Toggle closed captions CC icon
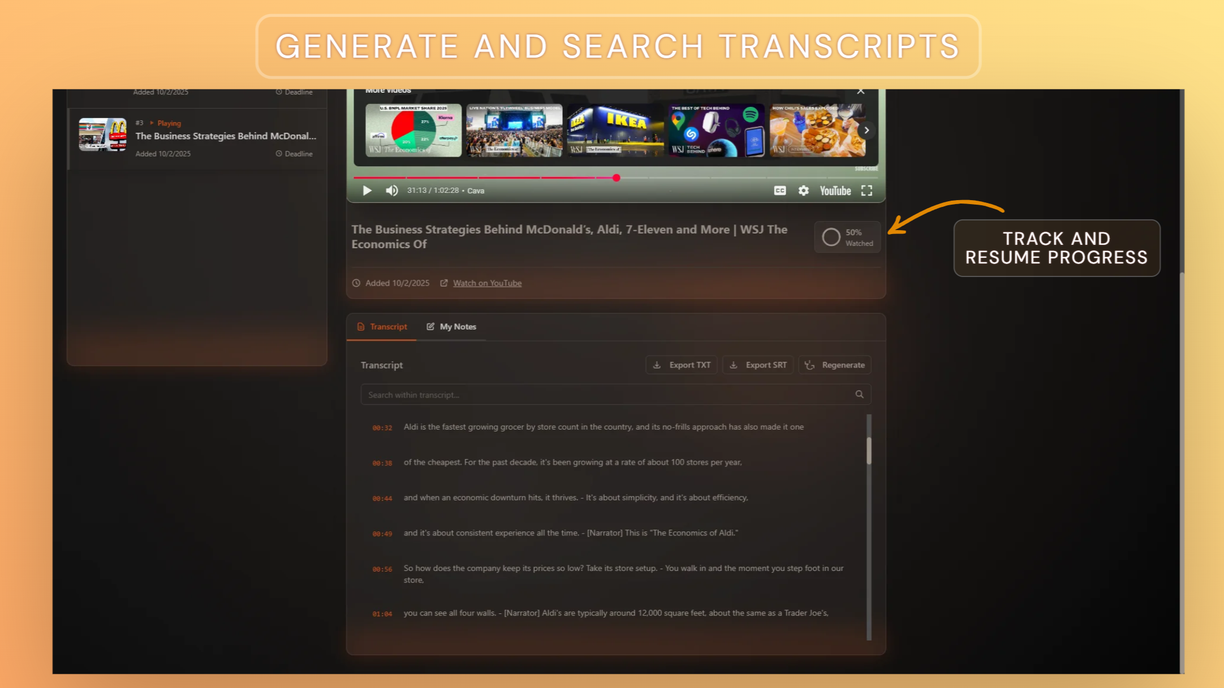The height and width of the screenshot is (688, 1224). coord(779,191)
